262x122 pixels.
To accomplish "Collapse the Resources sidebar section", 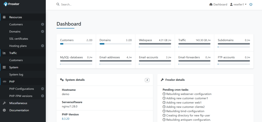I will [x=15, y=17].
